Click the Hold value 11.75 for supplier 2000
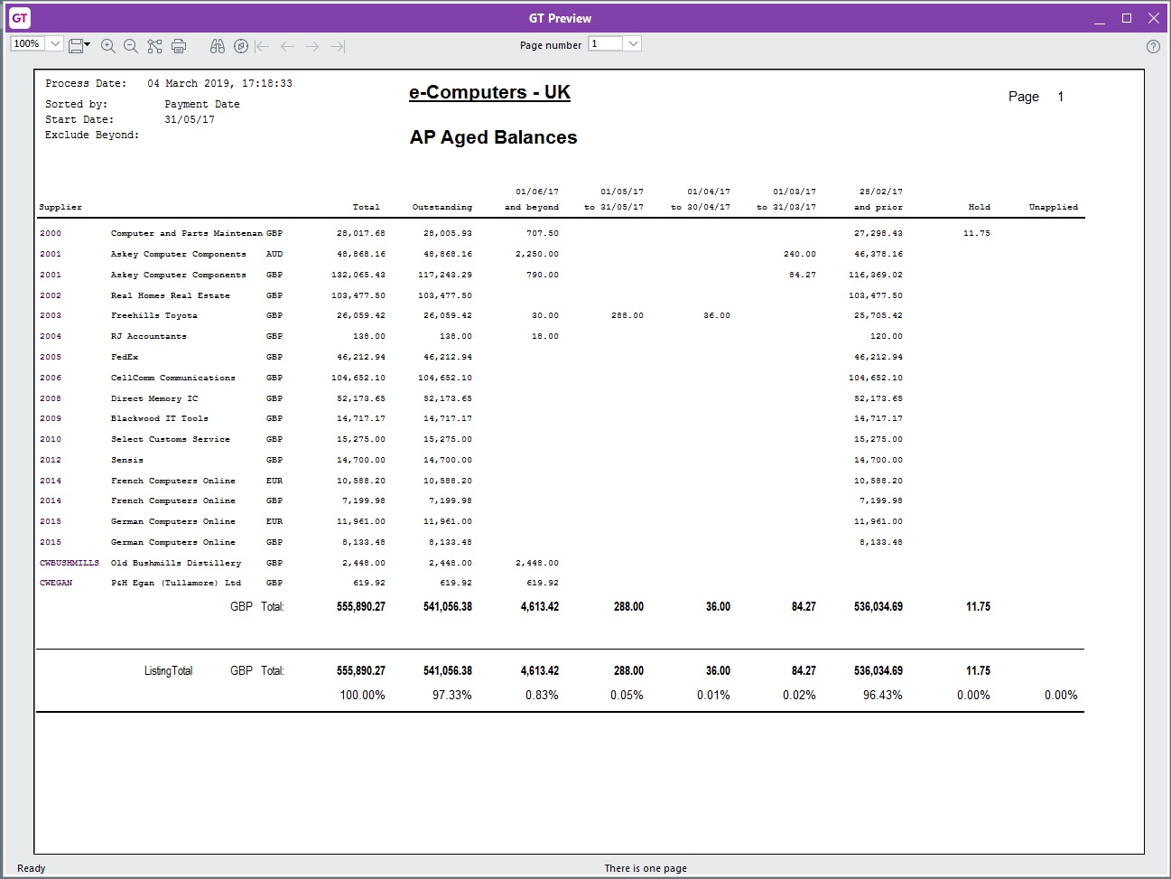The image size is (1171, 879). click(x=977, y=233)
